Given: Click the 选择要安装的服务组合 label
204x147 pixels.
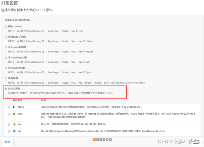Looking at the screenshot, I should [18, 20].
